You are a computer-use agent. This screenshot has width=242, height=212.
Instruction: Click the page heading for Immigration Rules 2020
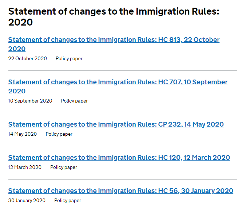pos(114,16)
